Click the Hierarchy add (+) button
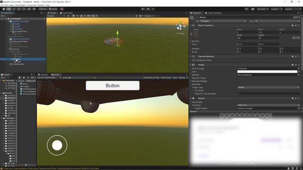303x170 pixels. 2,16
